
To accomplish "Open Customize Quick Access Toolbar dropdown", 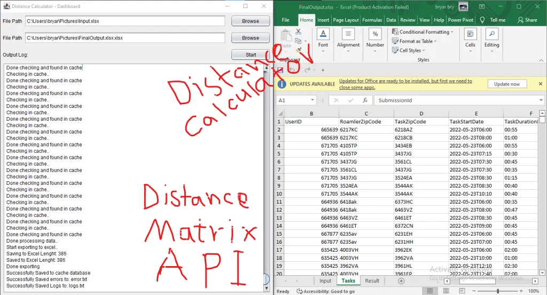I will 323,70.
